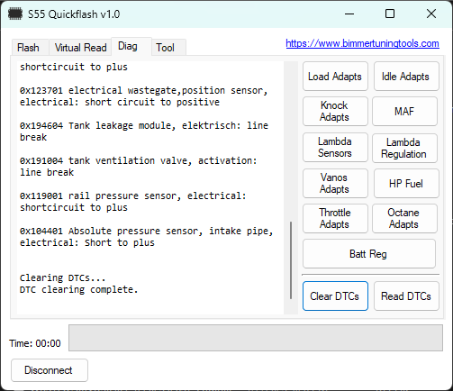This screenshot has height=391, width=453.
Task: Click the Read DTCs button
Action: coord(406,296)
